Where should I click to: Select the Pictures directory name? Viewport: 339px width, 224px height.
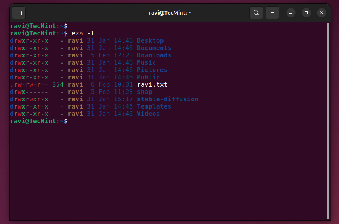point(152,70)
